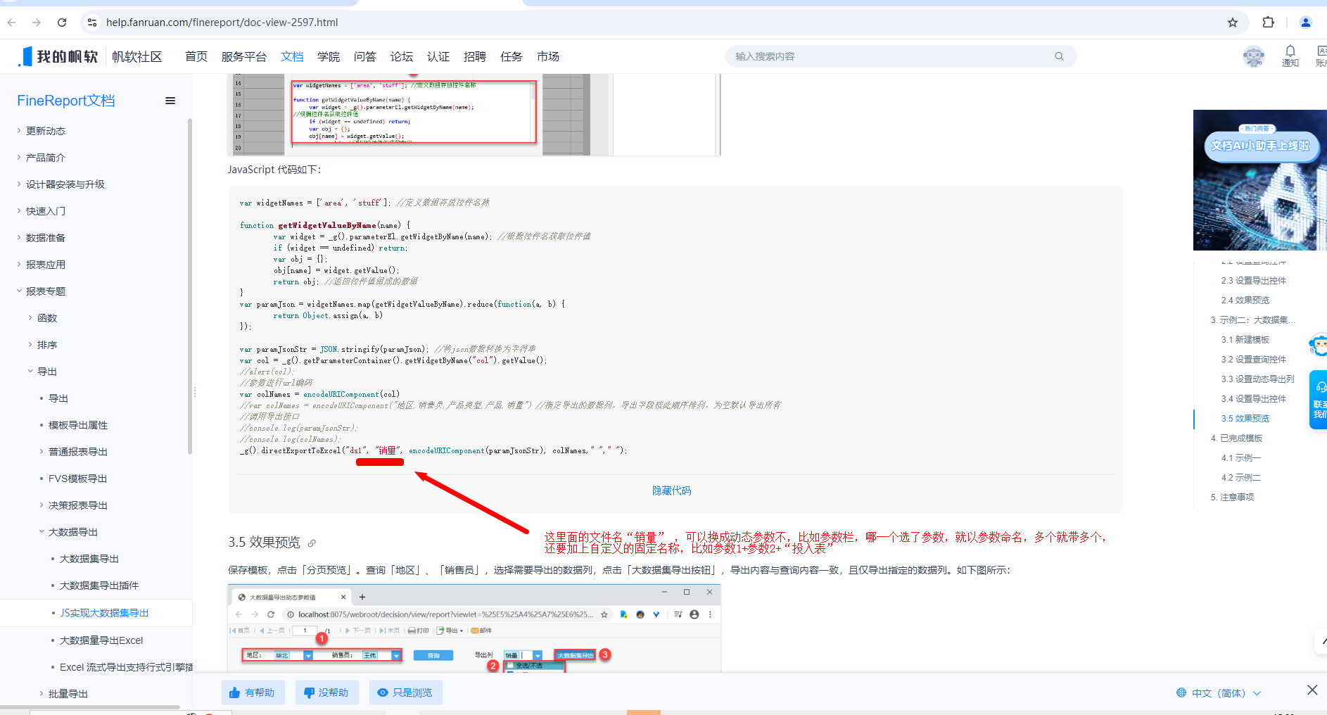Open the 招聘 nav item
This screenshot has height=715, width=1327.
(475, 56)
